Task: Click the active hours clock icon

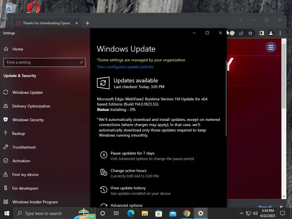Action: [104, 172]
